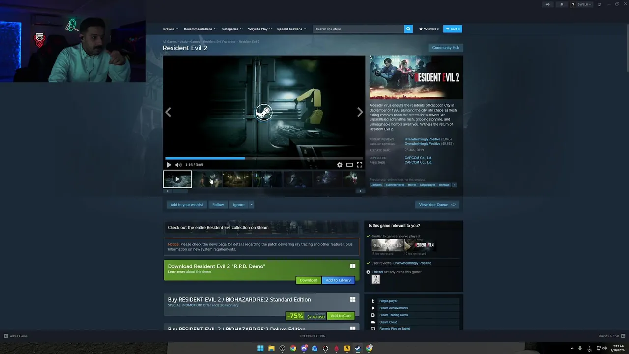Open recent reviews Overwhelmingly Positive link
Screen dimensions: 629x354
tap(422, 139)
